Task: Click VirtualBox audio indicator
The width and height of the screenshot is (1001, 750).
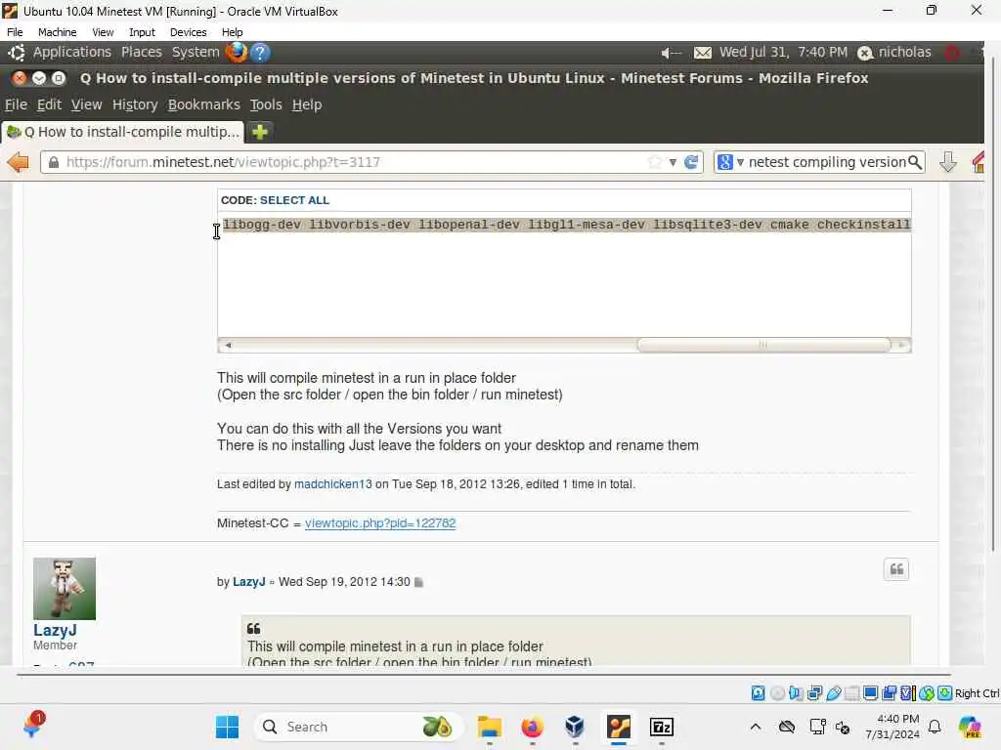Action: (796, 693)
